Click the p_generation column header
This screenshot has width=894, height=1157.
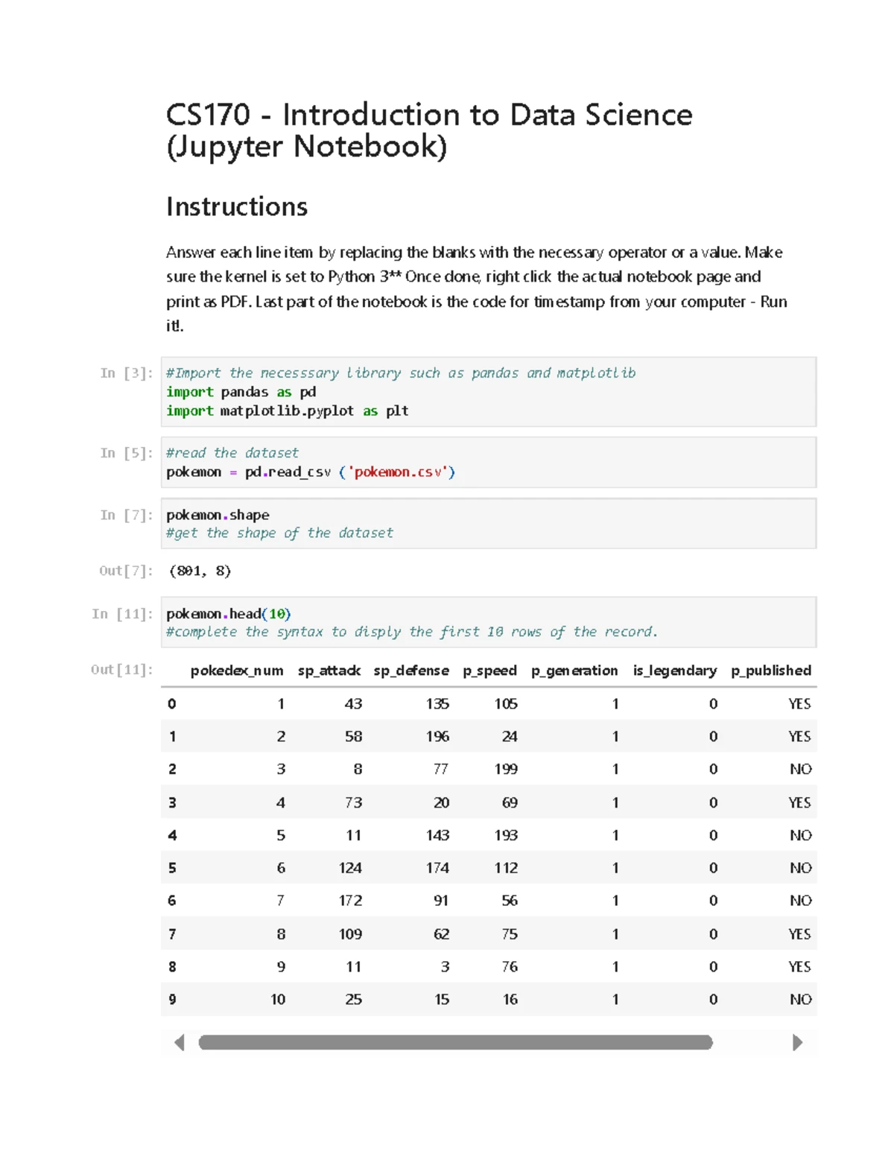coord(574,671)
